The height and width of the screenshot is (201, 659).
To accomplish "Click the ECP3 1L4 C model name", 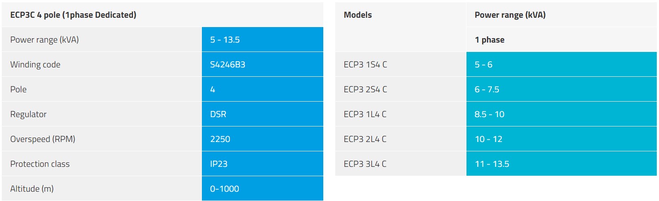I will pos(365,114).
